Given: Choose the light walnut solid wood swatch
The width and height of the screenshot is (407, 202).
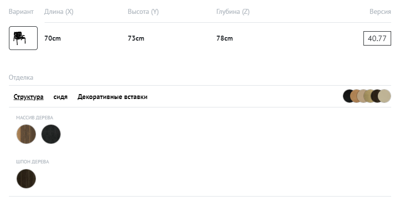Looking at the screenshot, I should click(26, 134).
